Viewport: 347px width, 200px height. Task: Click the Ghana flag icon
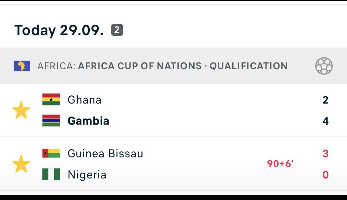(x=51, y=99)
